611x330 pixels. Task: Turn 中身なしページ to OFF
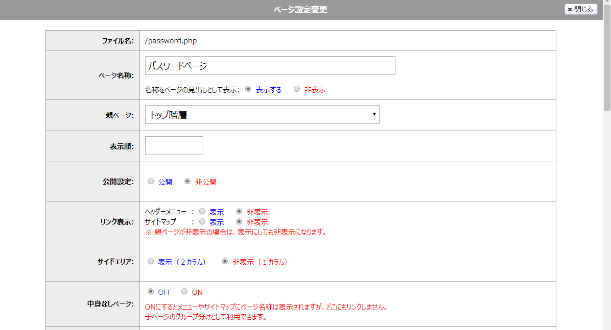click(151, 292)
